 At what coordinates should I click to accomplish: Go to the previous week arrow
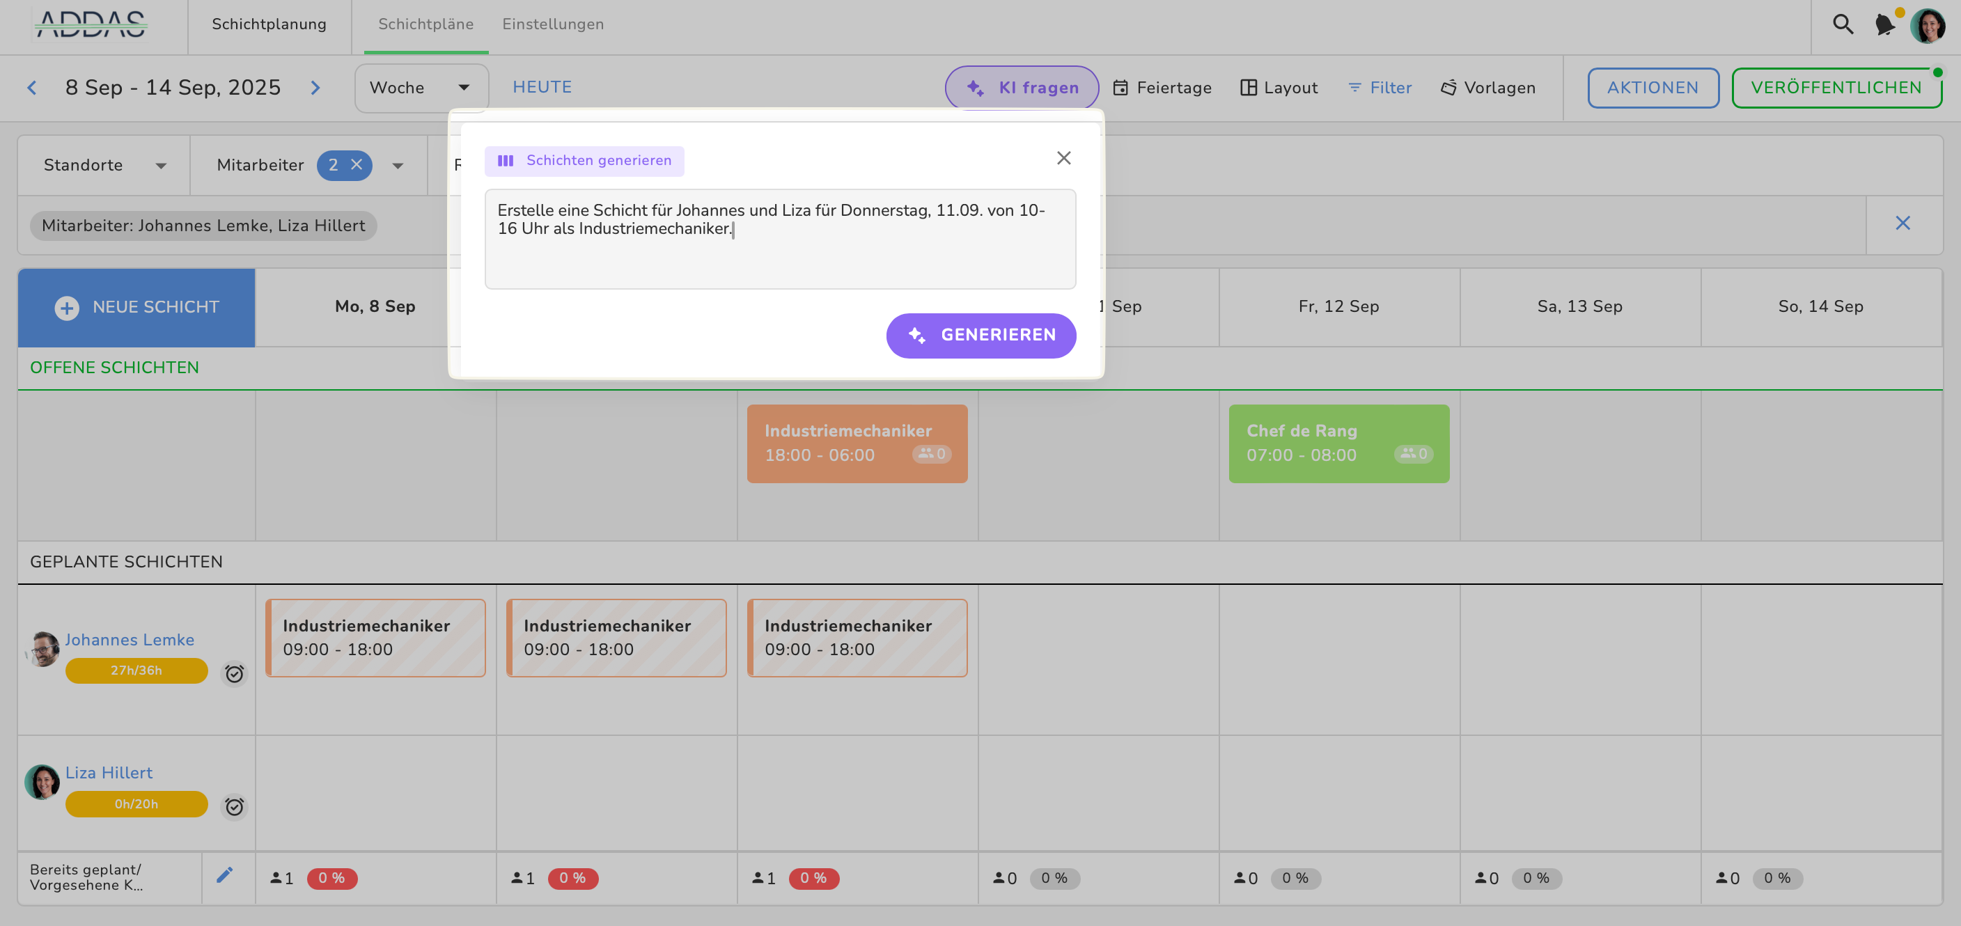(x=32, y=88)
